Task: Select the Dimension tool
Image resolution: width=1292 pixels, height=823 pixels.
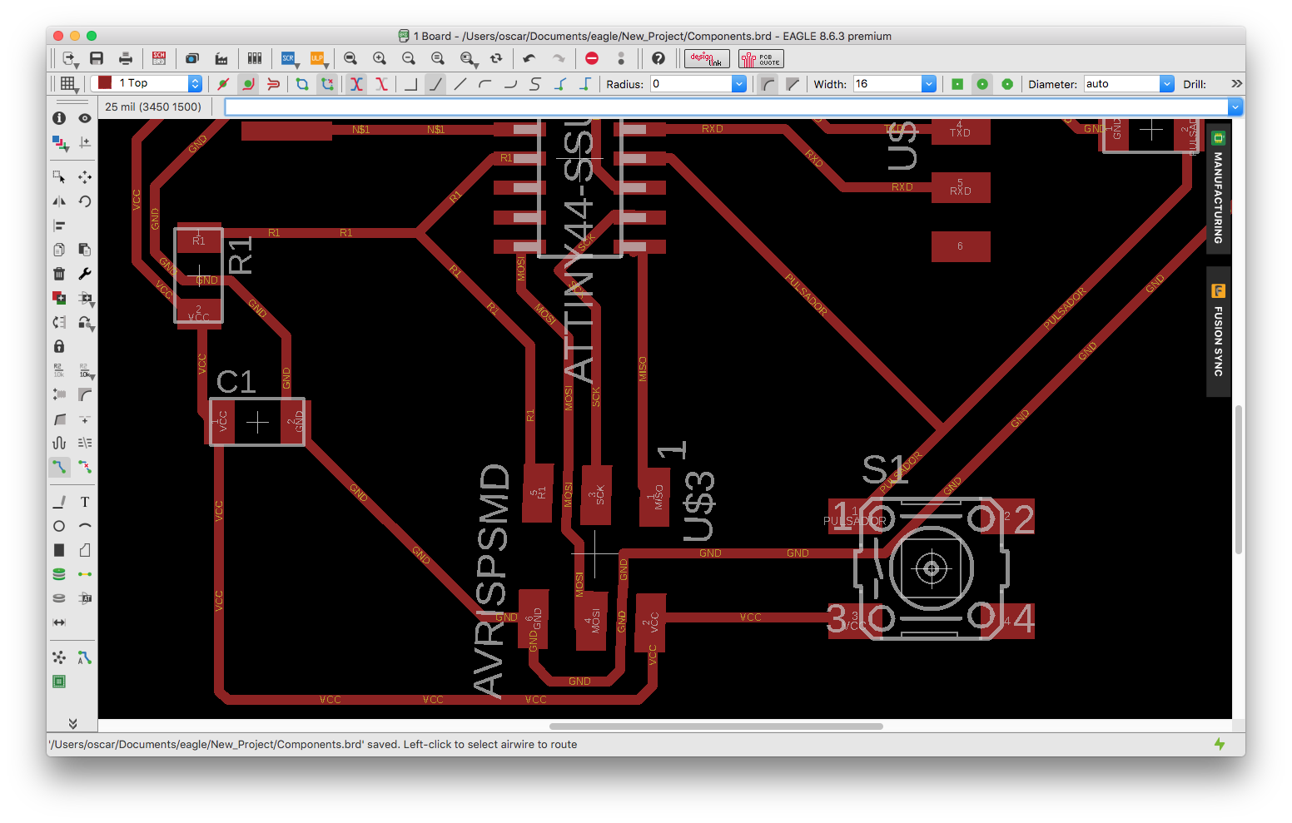Action: (59, 622)
